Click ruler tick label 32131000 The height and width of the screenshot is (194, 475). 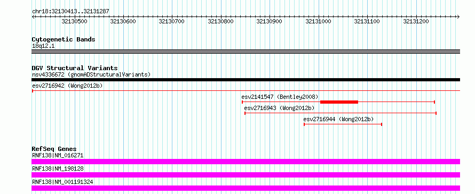(319, 21)
